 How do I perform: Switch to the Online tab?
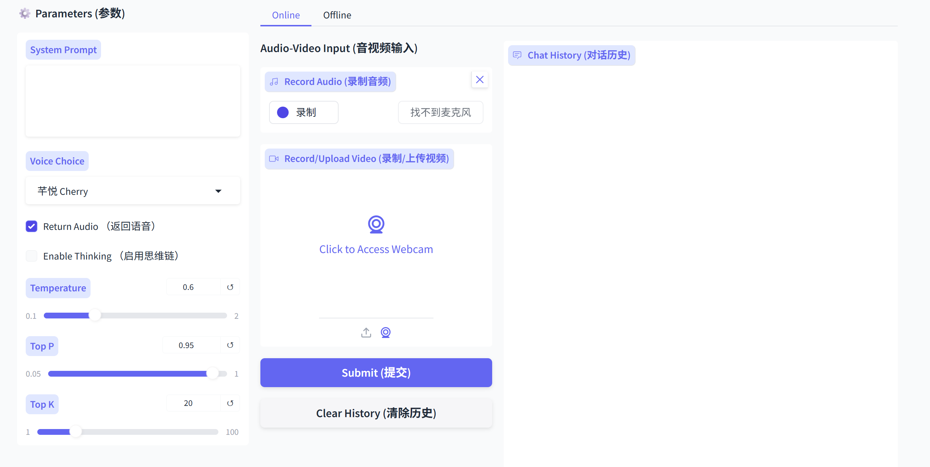(x=286, y=15)
